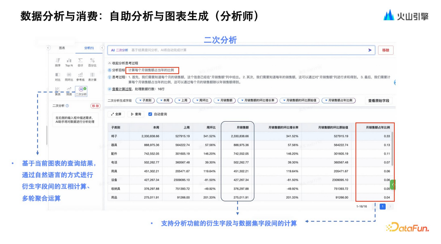This screenshot has height=244, width=441.
Task: Apply the 合计 sum tool
Action: pyautogui.click(x=80, y=62)
